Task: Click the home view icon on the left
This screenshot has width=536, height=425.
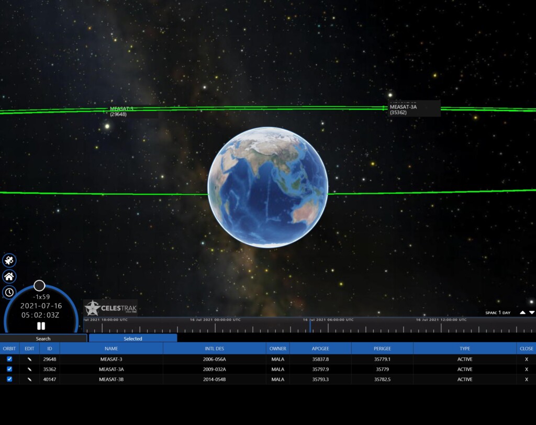Action: [x=9, y=276]
